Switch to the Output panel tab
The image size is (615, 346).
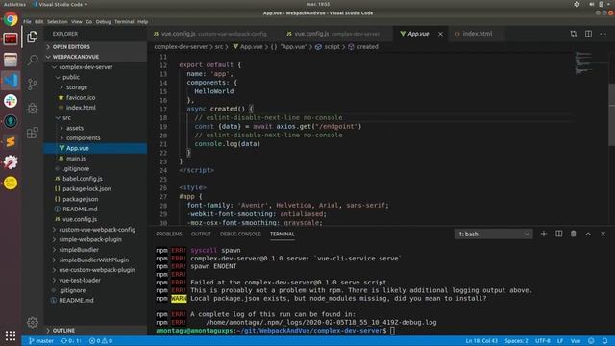[201, 234]
